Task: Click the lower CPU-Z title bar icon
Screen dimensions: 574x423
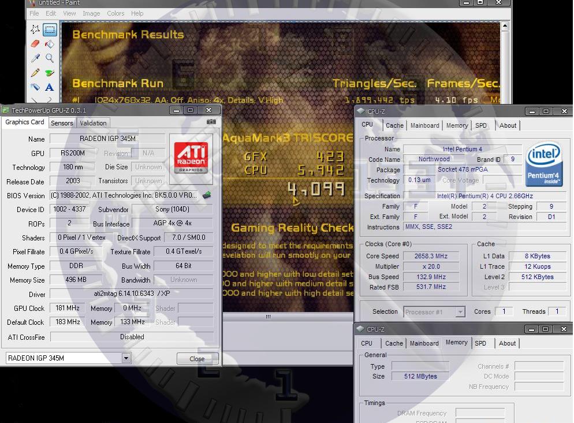Action: pos(360,329)
